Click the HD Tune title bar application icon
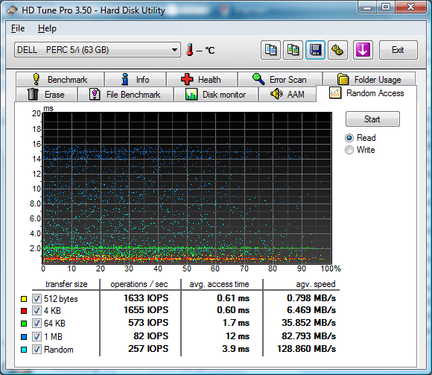This screenshot has height=375, width=432. click(x=12, y=10)
